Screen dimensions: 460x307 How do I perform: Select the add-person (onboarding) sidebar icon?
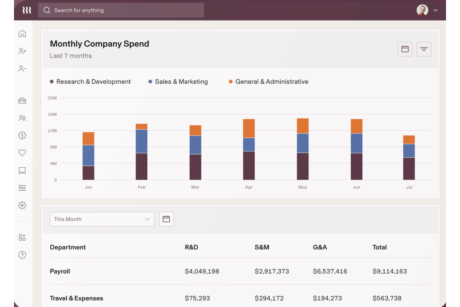point(22,51)
